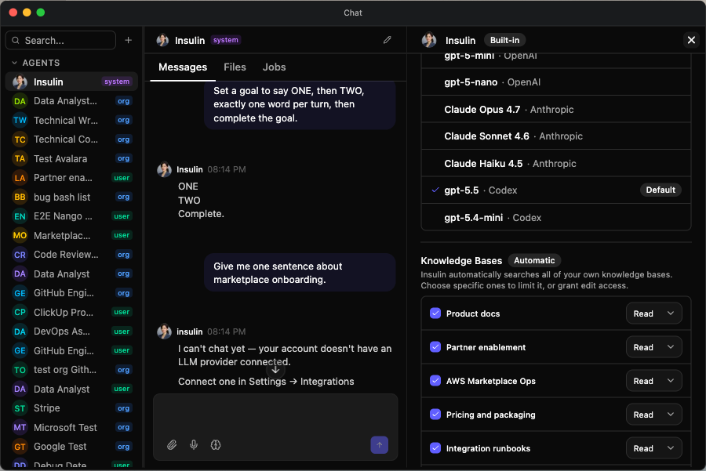
Task: Open the GitHub Engi... org agent row
Action: pyautogui.click(x=71, y=293)
